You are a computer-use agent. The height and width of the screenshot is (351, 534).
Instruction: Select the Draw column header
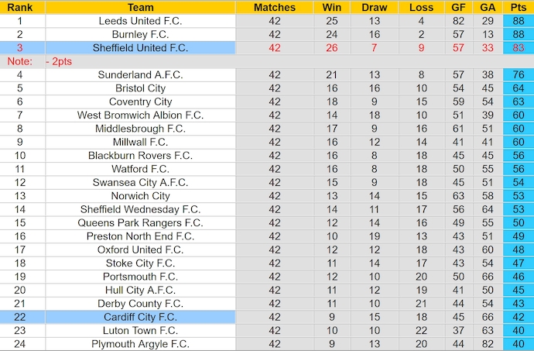tap(375, 7)
